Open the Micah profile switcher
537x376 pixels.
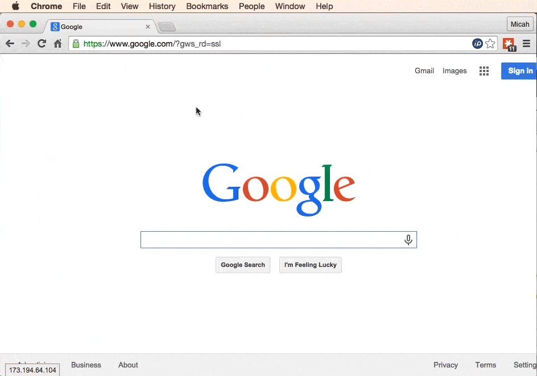tap(519, 24)
